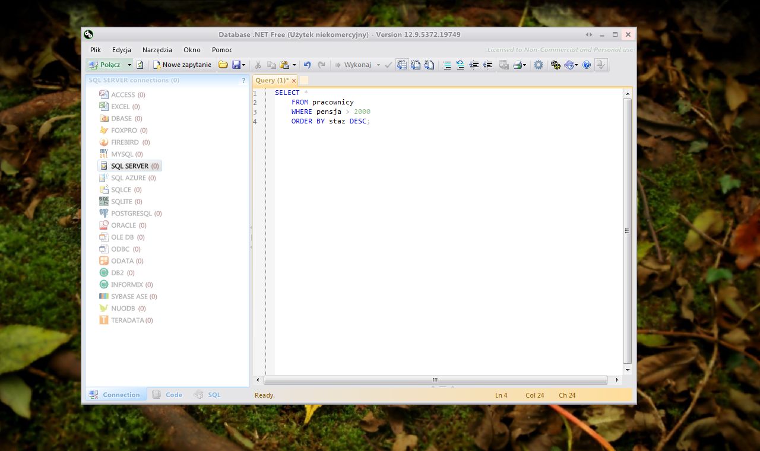Click the save floppy disk icon
This screenshot has height=451, width=760.
[236, 65]
